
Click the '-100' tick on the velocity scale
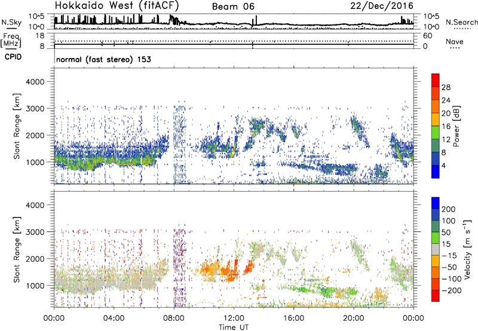[452, 279]
